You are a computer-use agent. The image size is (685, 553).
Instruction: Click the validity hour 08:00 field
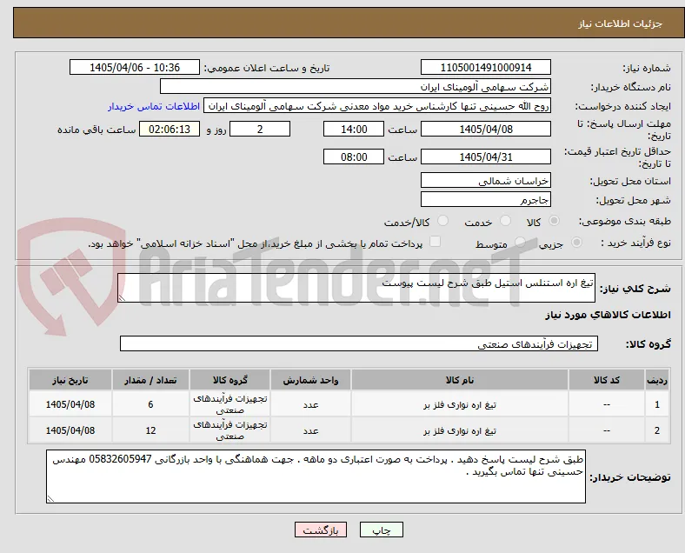click(x=354, y=157)
